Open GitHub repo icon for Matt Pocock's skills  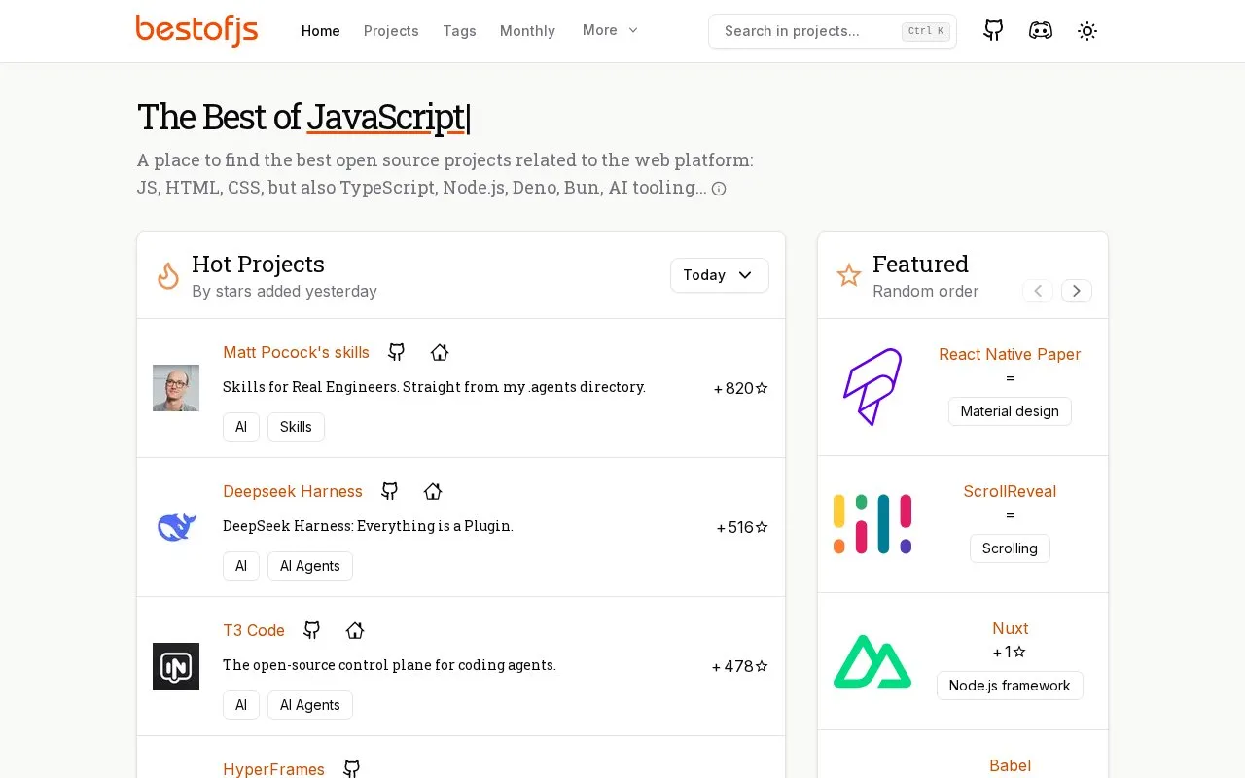[x=396, y=352]
